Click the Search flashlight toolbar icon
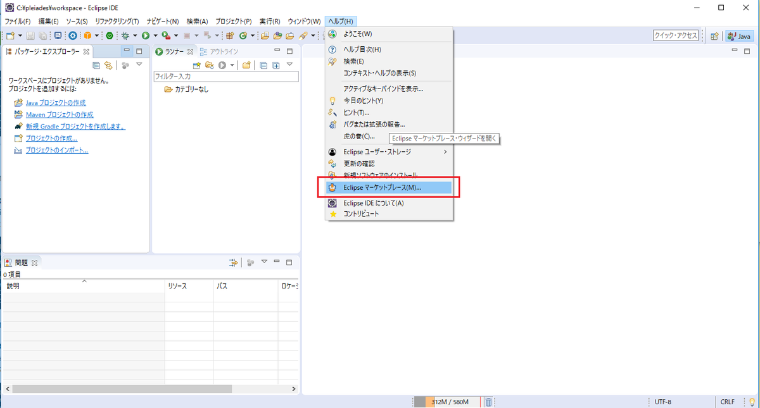 [303, 36]
